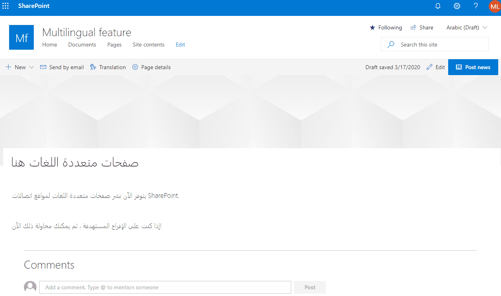Image resolution: width=501 pixels, height=296 pixels.
Task: Click the Edit page command label
Action: (440, 67)
